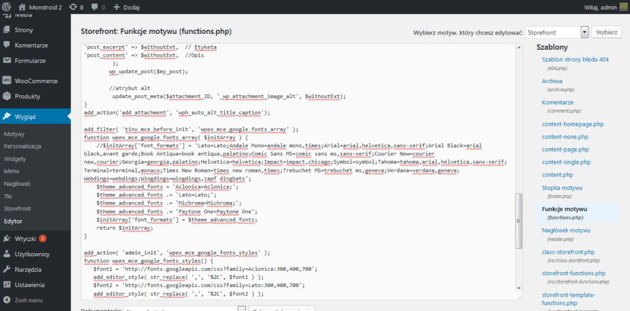Open class-storefront.php template

(x=568, y=252)
